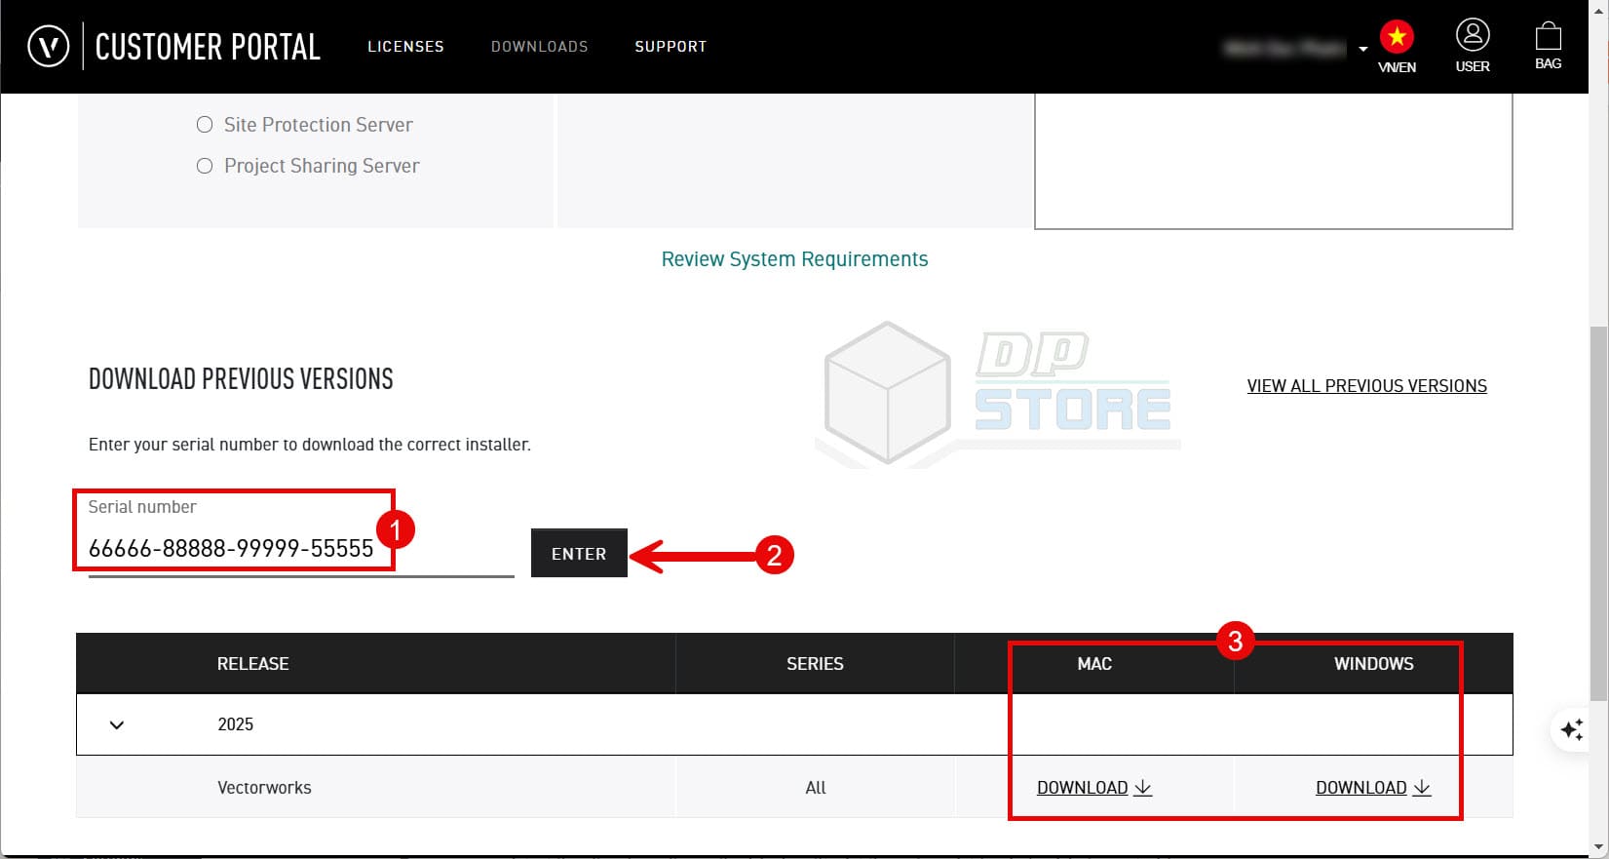Image resolution: width=1609 pixels, height=859 pixels.
Task: Click the ENTER button
Action: click(579, 553)
